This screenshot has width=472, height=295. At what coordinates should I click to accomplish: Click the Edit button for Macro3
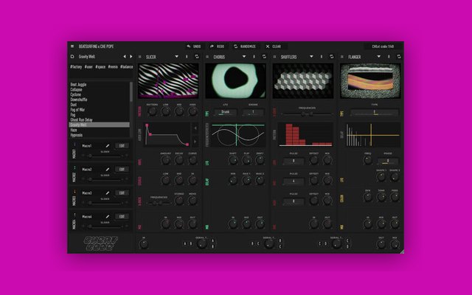tap(122, 193)
